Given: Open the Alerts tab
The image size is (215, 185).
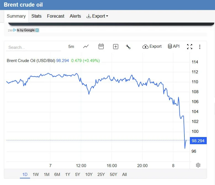Looking at the screenshot, I should click(75, 16).
